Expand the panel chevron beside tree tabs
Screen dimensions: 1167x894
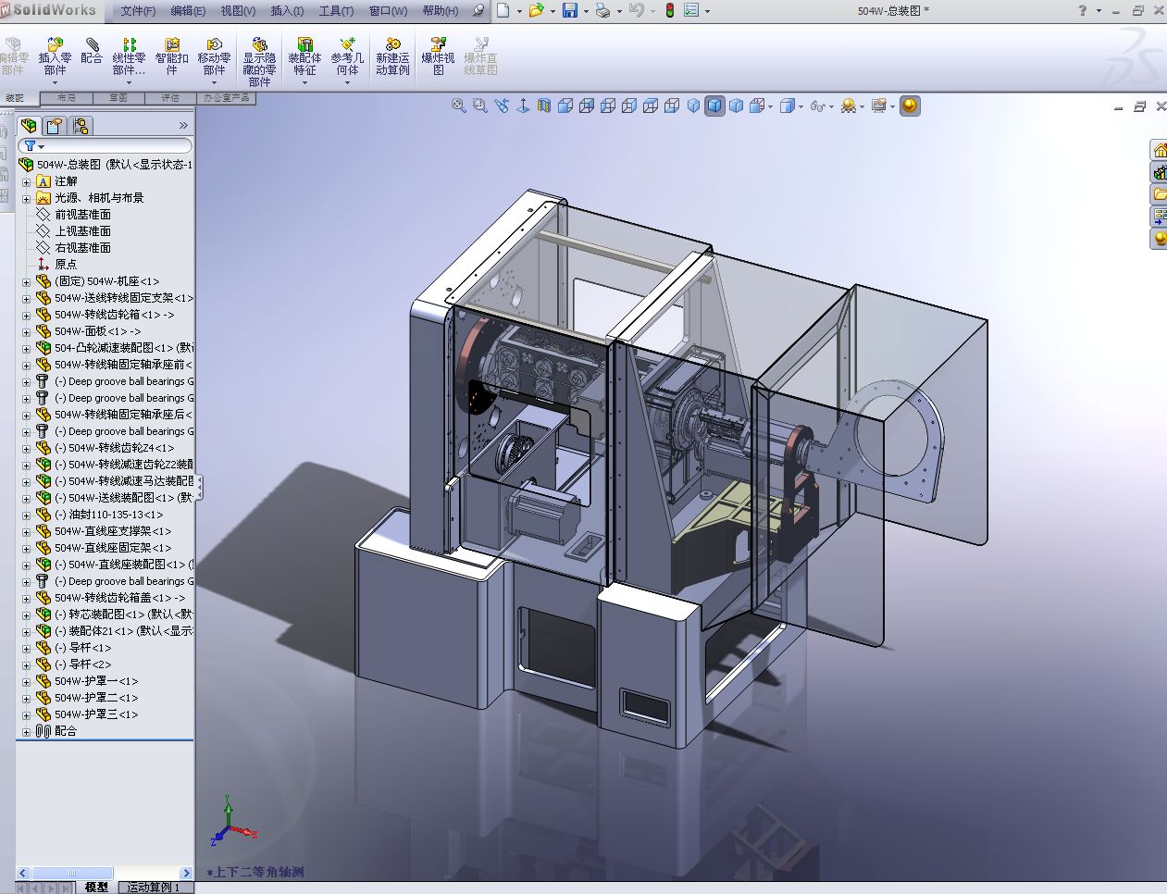pos(183,126)
